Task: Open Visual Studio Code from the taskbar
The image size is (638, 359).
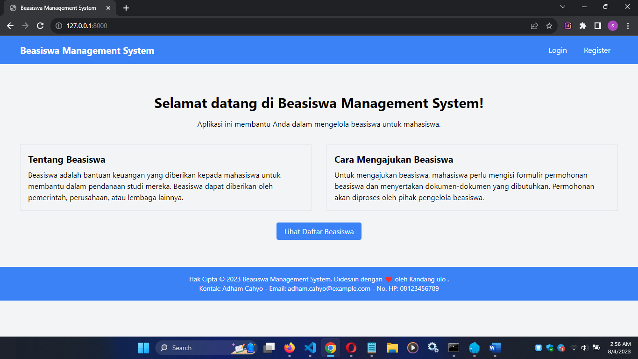Action: click(310, 348)
